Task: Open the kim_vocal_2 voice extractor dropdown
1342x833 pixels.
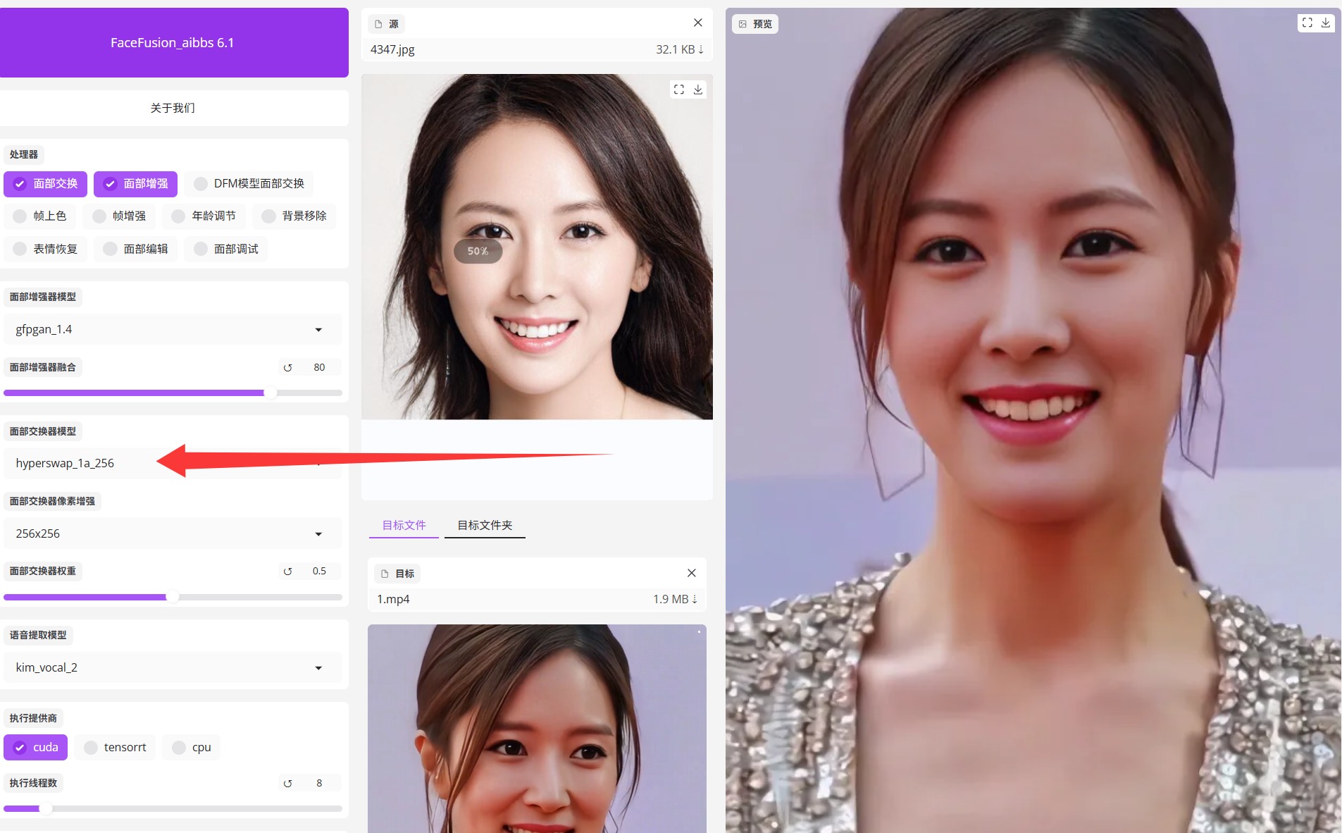Action: coord(318,668)
